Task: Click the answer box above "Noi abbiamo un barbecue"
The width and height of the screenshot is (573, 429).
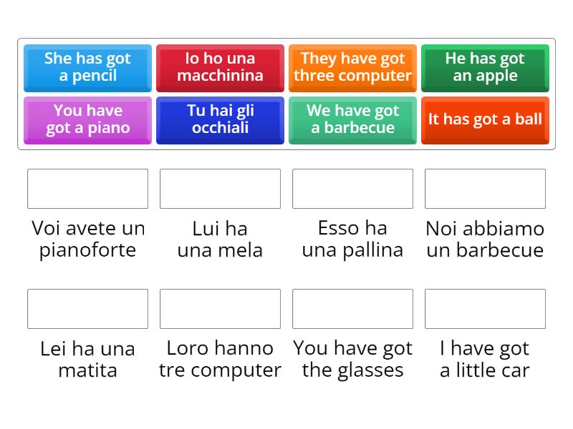Action: tap(485, 189)
